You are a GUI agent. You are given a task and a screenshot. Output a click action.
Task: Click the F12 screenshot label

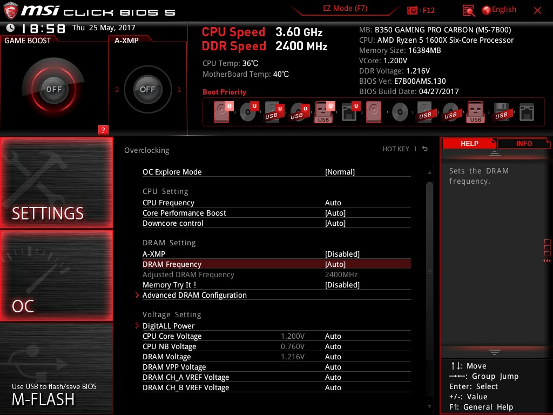[x=428, y=10]
